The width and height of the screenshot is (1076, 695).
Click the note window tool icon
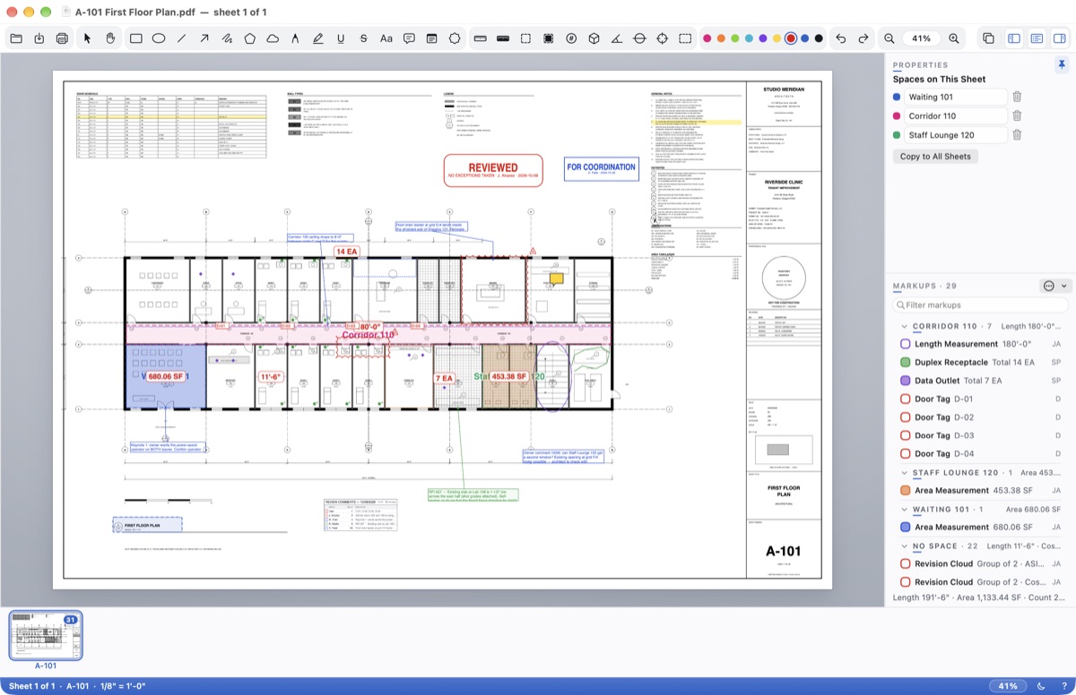[x=431, y=39]
